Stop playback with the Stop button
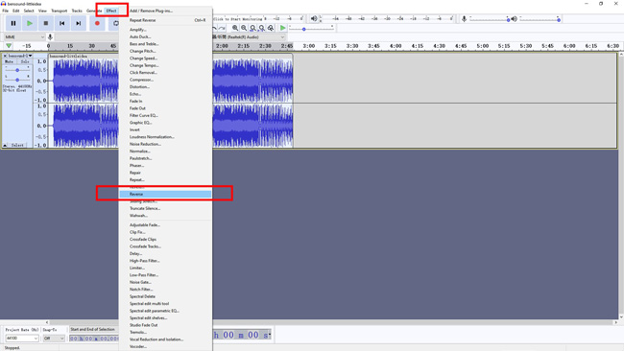 (x=46, y=23)
